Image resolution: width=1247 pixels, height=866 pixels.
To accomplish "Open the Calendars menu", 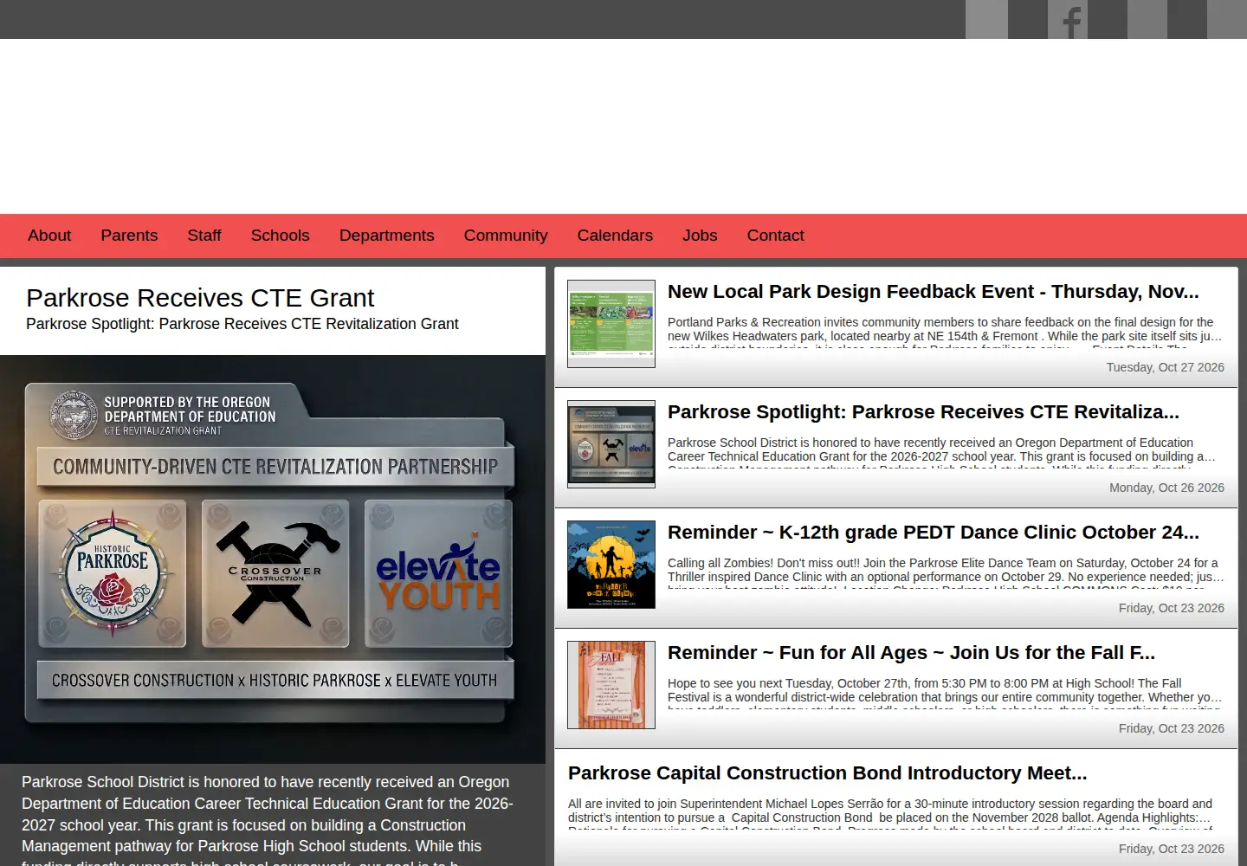I will pyautogui.click(x=615, y=236).
